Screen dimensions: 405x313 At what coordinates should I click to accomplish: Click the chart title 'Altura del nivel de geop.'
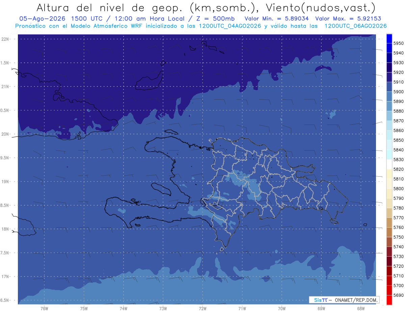click(109, 7)
